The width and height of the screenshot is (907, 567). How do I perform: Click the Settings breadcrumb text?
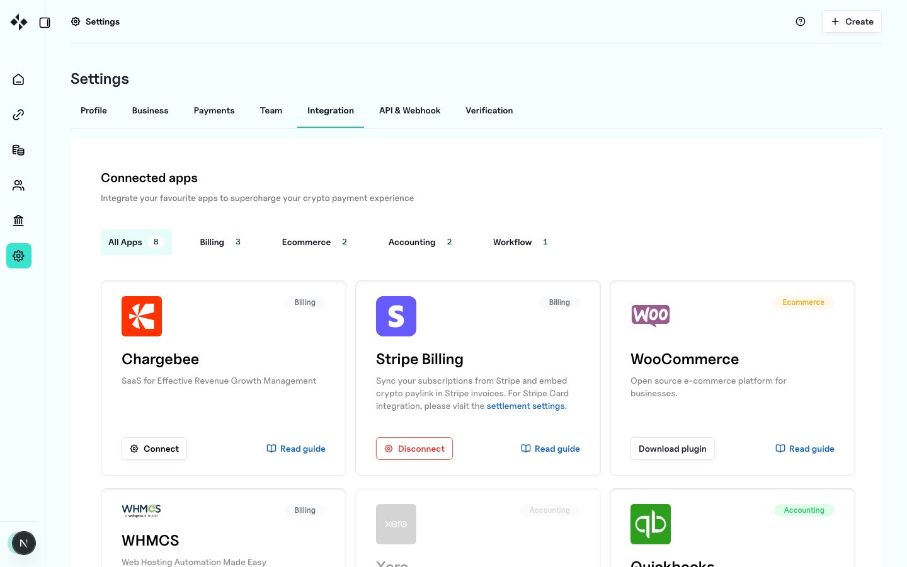click(103, 21)
